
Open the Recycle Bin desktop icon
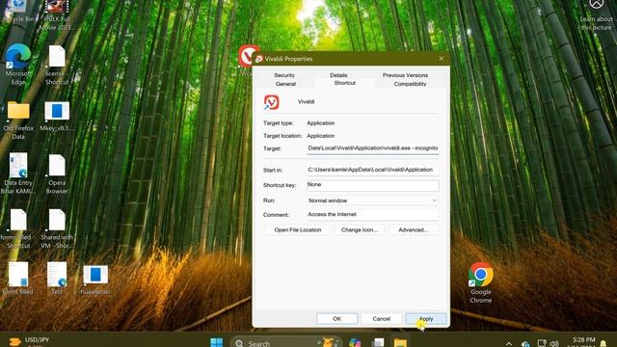coord(18,11)
